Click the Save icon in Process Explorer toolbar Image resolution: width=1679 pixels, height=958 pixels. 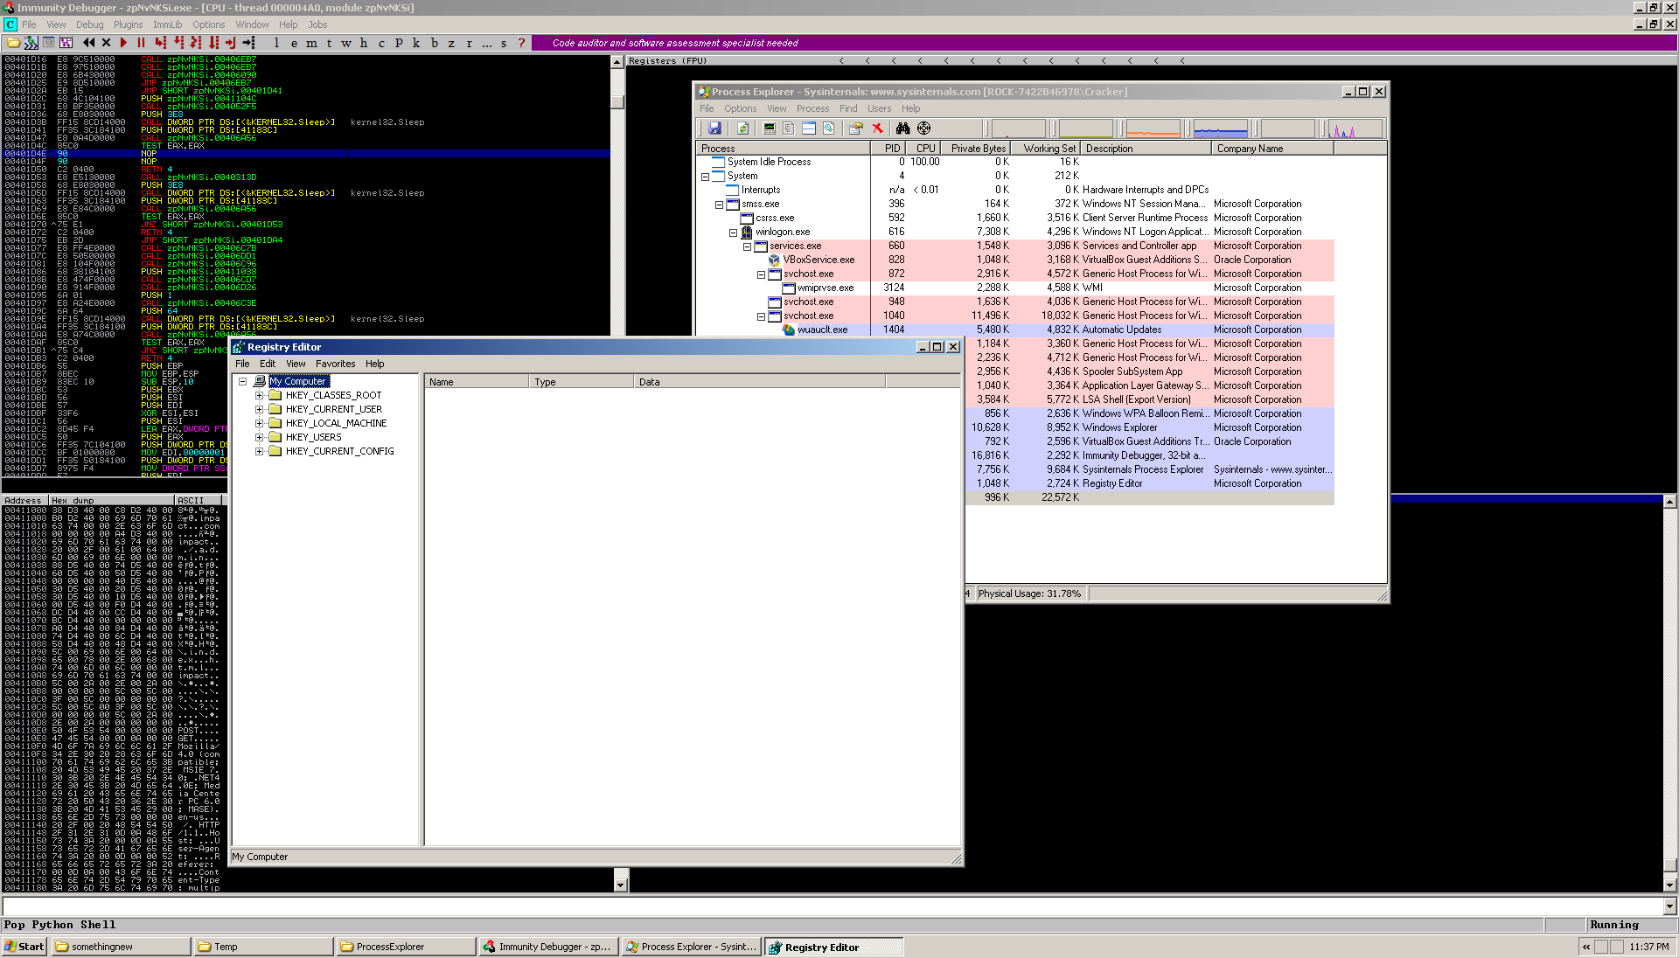714,128
